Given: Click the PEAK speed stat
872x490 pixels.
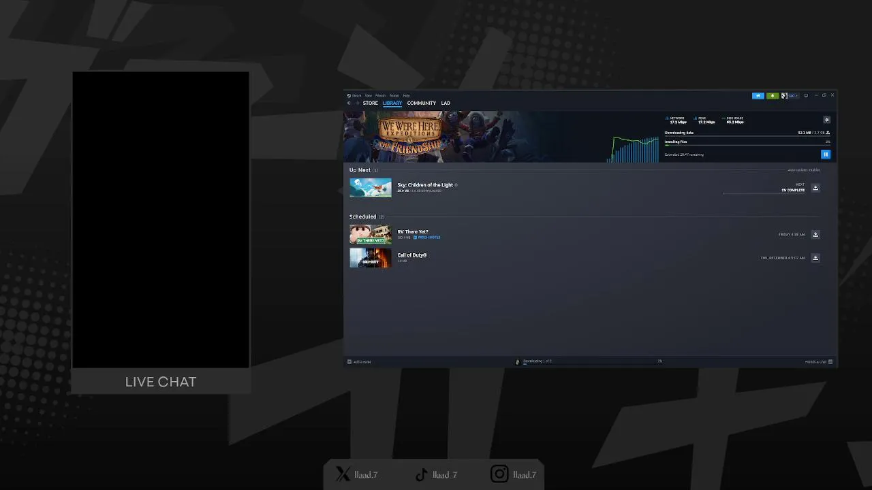Looking at the screenshot, I should click(704, 120).
